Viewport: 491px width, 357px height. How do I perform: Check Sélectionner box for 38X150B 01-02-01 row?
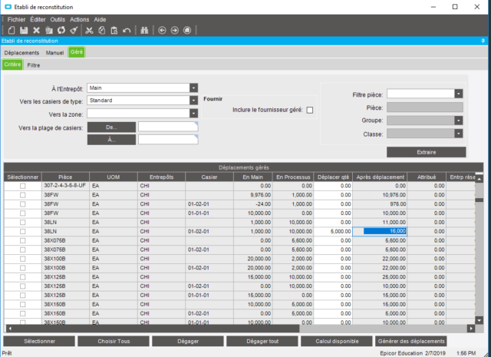tap(22, 313)
